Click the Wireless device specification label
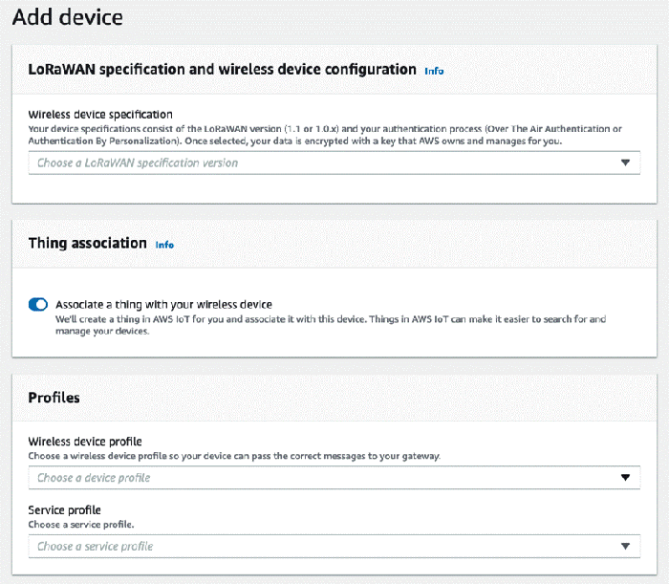The height and width of the screenshot is (584, 669). (x=100, y=115)
